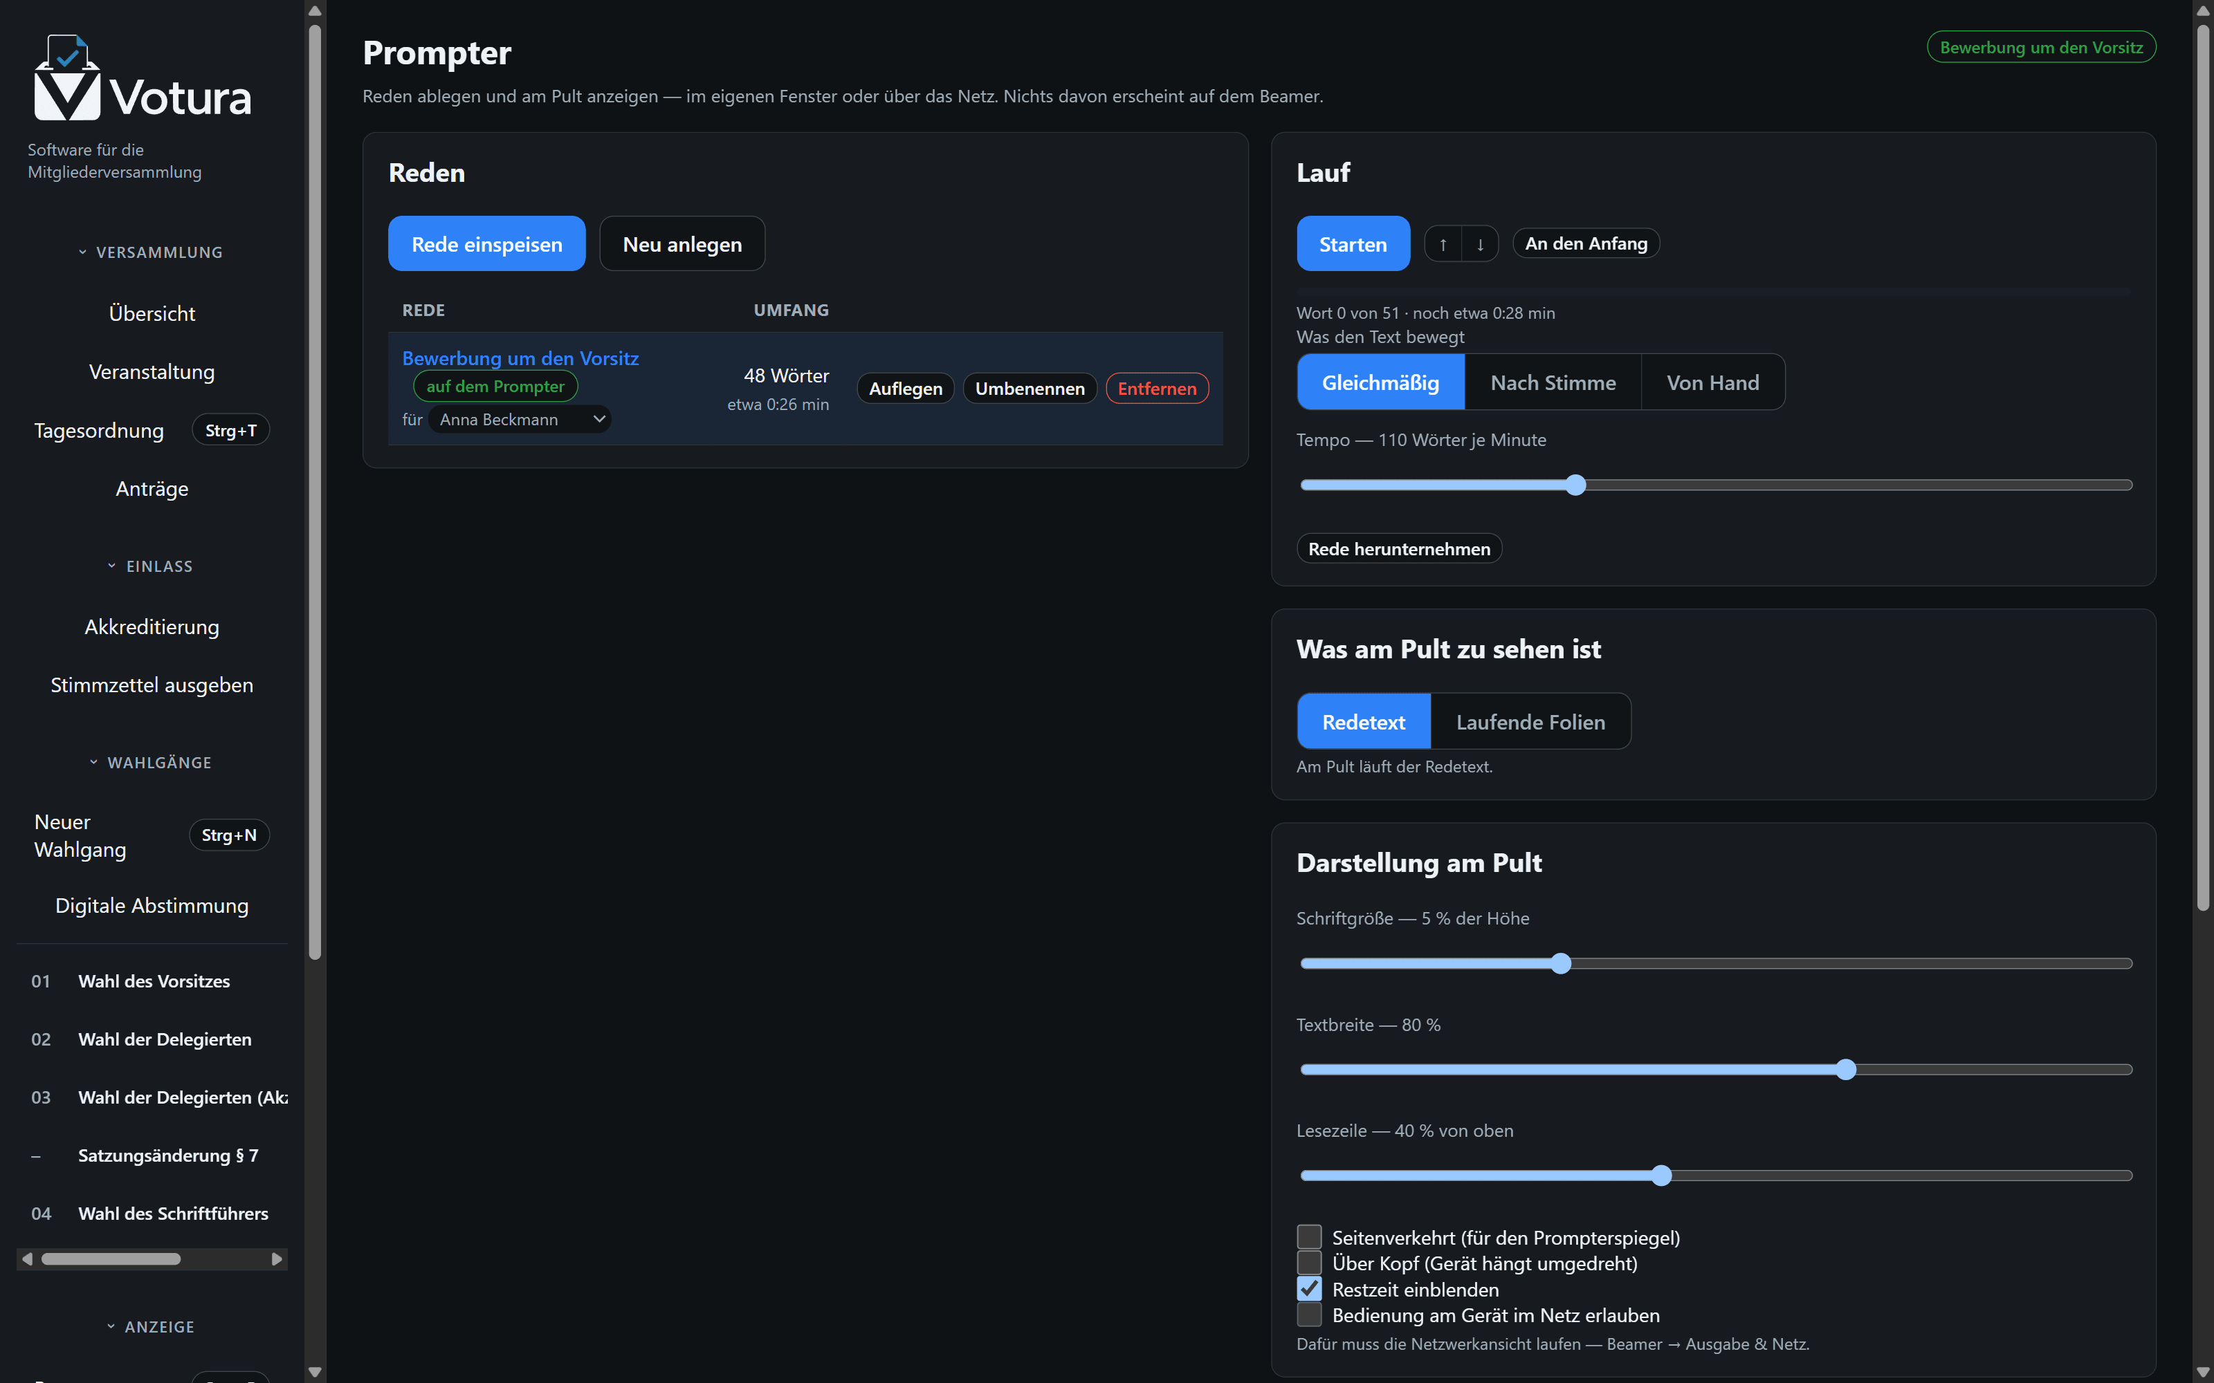Image resolution: width=2214 pixels, height=1383 pixels.
Task: Adjust the Tempo slider handle
Action: [x=1575, y=485]
